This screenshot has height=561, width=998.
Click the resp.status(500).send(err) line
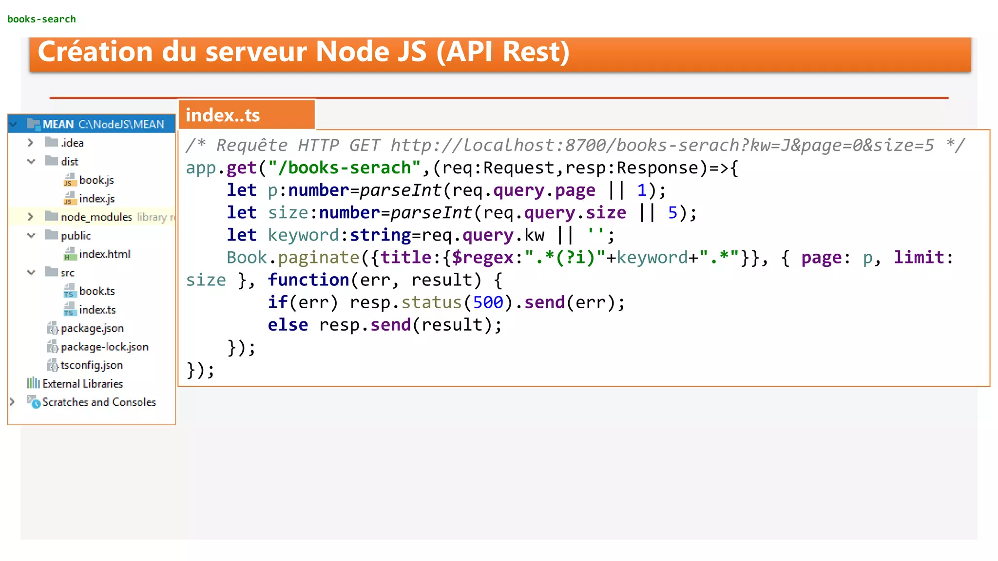(x=446, y=302)
